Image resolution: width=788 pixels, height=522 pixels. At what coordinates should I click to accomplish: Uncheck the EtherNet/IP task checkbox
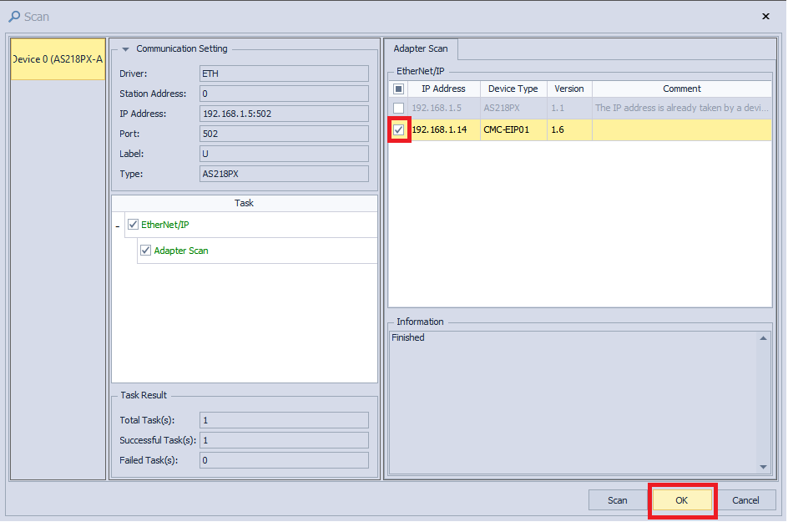(x=133, y=225)
